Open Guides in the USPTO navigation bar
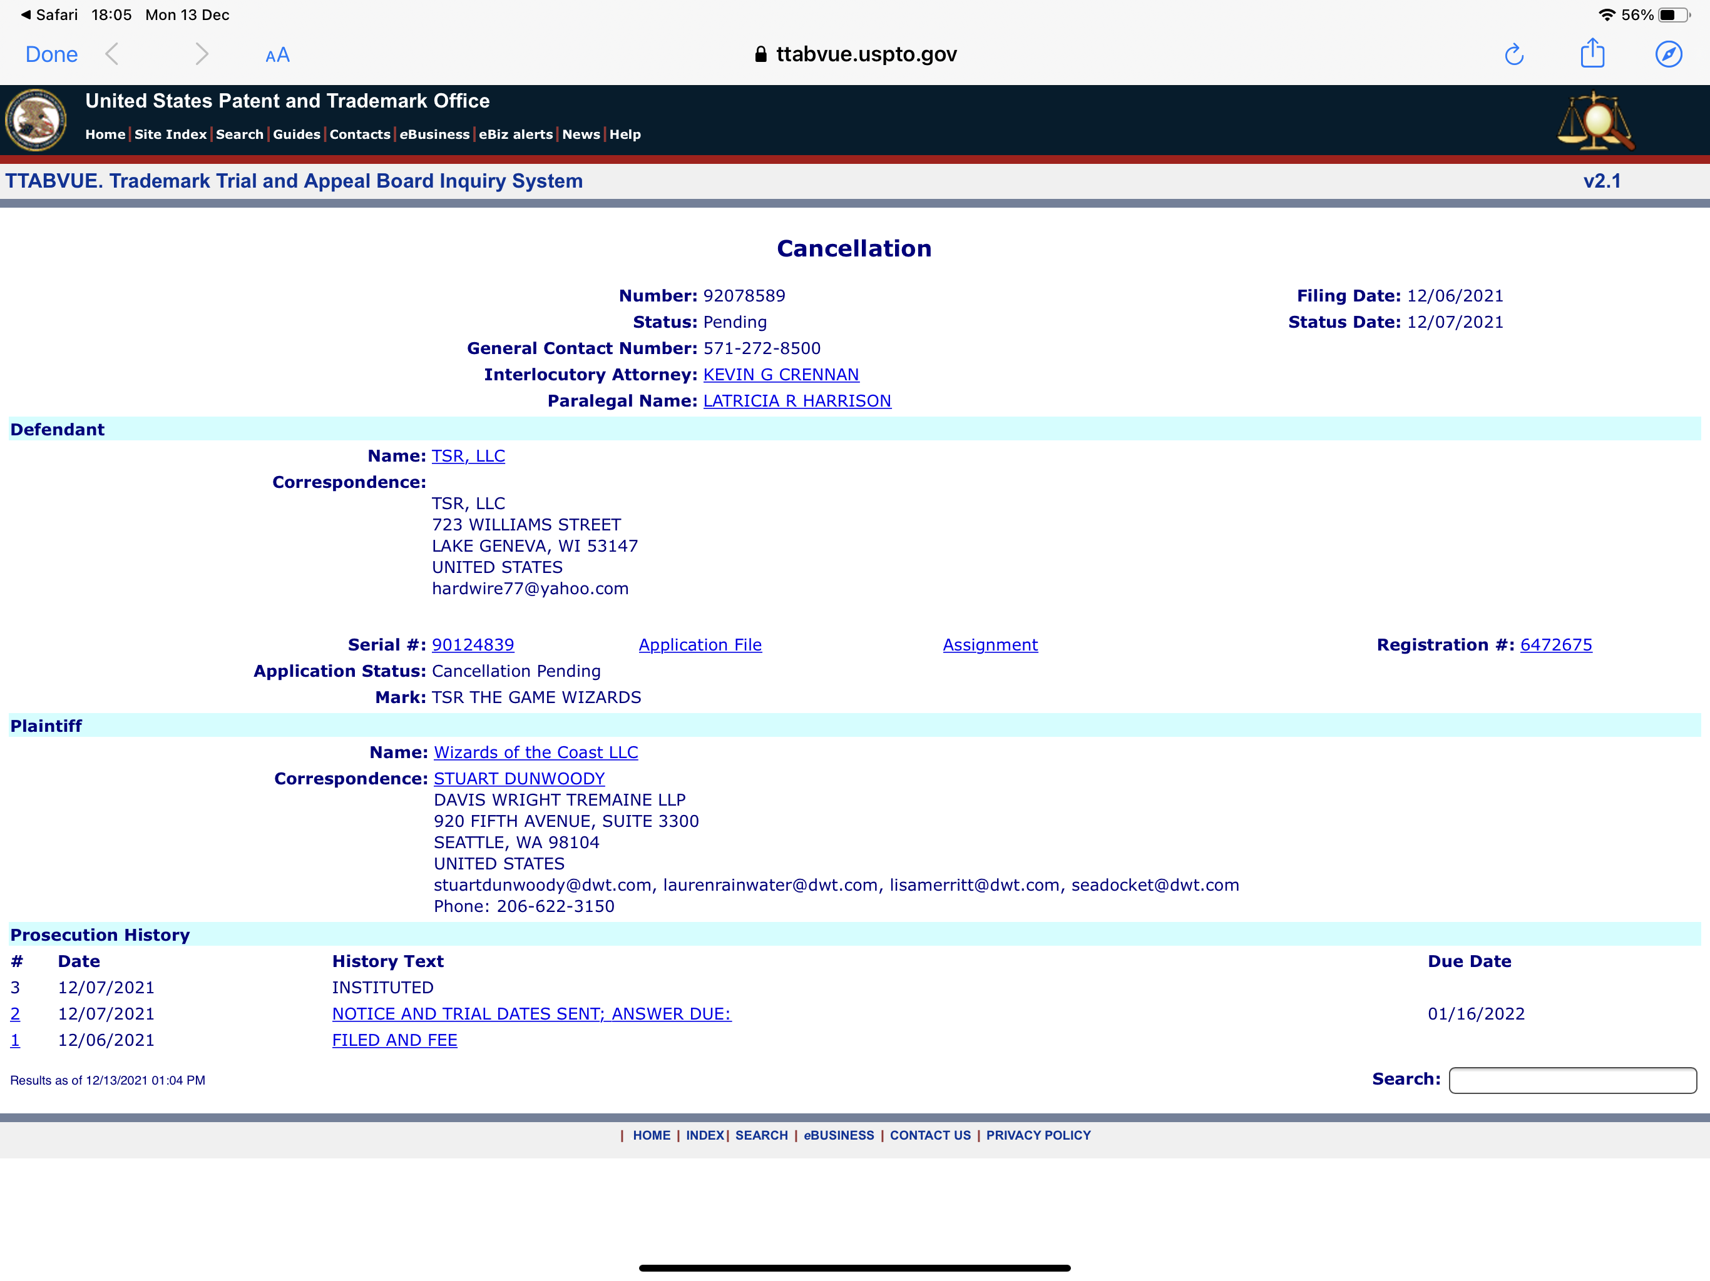Screen dimensions: 1710x1281 [x=296, y=134]
